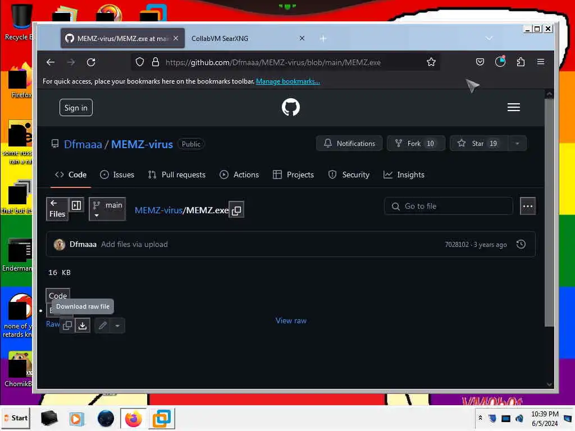This screenshot has height=431, width=575.
Task: Click the Go to file search field
Action: click(x=448, y=207)
